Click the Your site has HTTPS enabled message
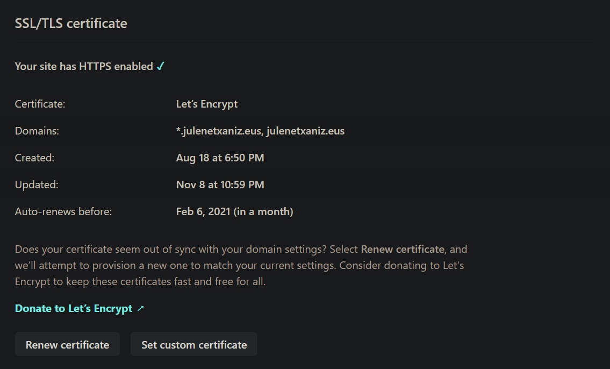Image resolution: width=610 pixels, height=369 pixels. coord(83,66)
